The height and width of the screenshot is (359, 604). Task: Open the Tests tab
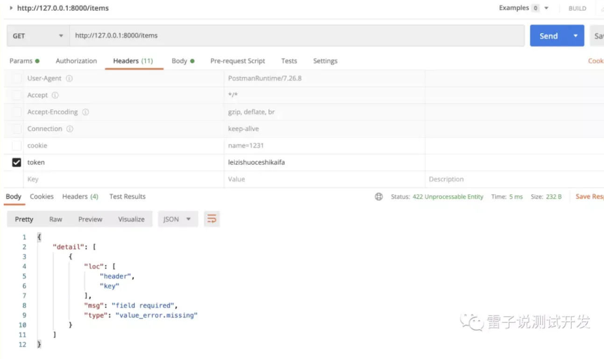point(289,61)
